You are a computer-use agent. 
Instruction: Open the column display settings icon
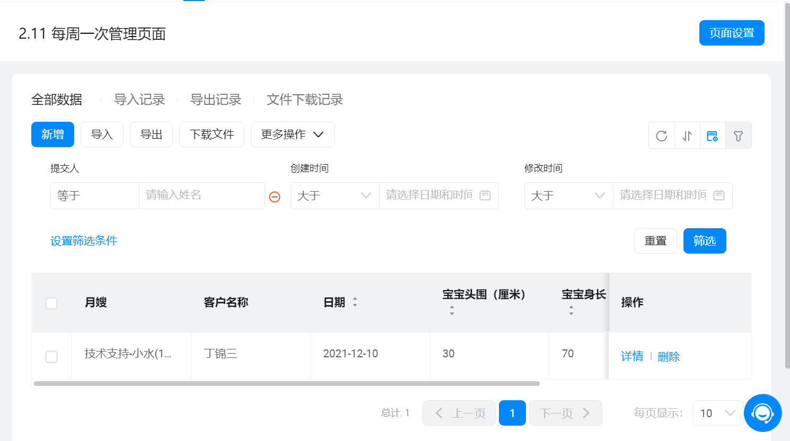pyautogui.click(x=713, y=136)
